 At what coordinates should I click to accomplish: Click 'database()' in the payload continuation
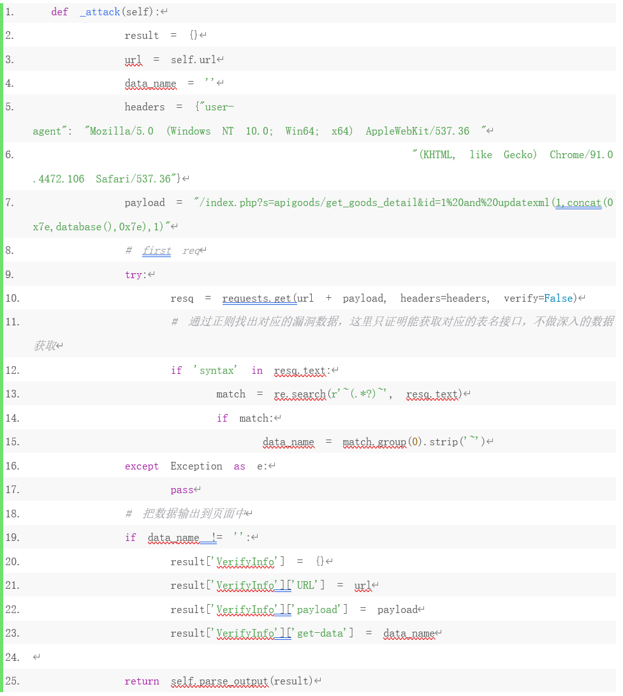coord(84,227)
